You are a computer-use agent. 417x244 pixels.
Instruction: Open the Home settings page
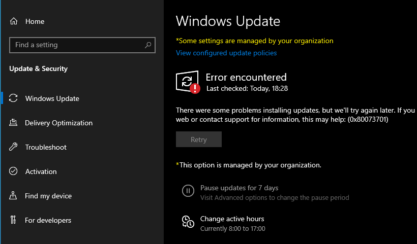(x=35, y=21)
